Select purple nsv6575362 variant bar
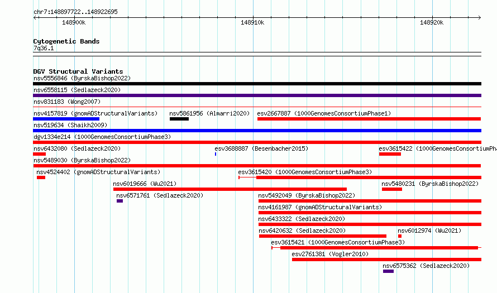Viewport: 497px width, 293px height. 388,271
